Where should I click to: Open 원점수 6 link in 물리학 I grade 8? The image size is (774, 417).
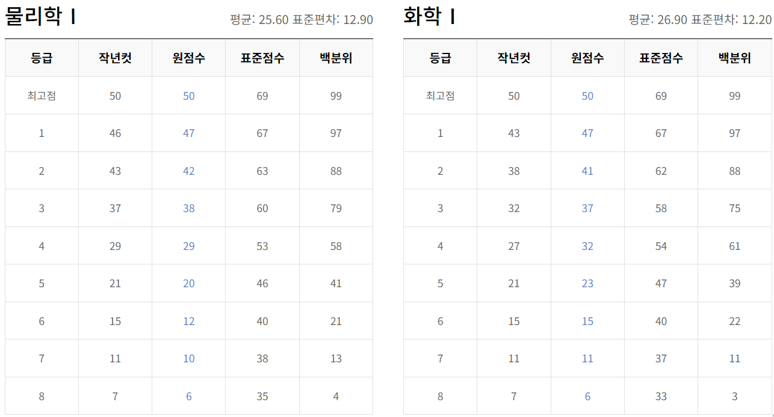point(189,397)
